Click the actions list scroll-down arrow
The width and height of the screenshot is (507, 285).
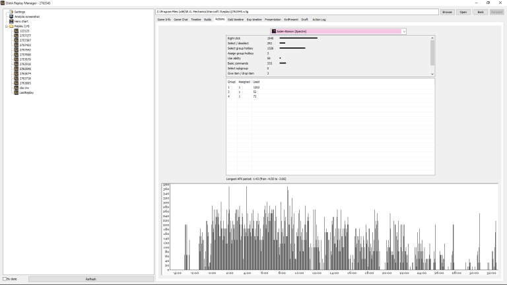(432, 74)
